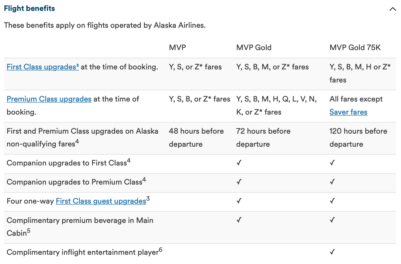The width and height of the screenshot is (401, 264).
Task: Click MVP Gold 75K checkmark for Companion upgrades First Class
Action: (332, 163)
